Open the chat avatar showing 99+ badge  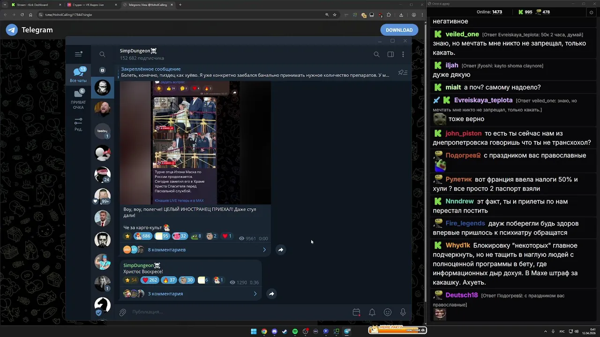point(102,196)
